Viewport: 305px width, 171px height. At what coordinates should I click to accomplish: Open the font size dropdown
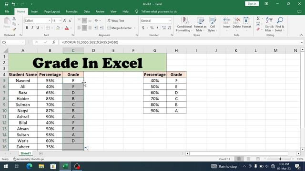pyautogui.click(x=60, y=20)
